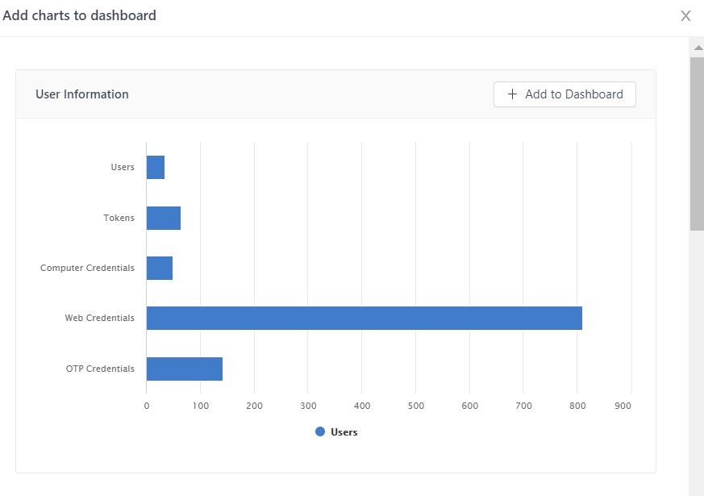Select the Tokens bar in chart
The width and height of the screenshot is (704, 496).
[163, 218]
